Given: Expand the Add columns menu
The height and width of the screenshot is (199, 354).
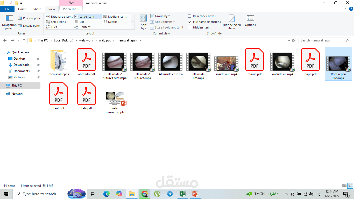Looking at the screenshot, I should pyautogui.click(x=162, y=22).
